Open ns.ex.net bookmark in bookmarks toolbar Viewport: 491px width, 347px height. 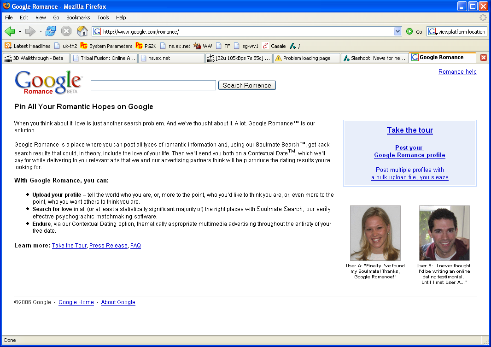point(175,46)
